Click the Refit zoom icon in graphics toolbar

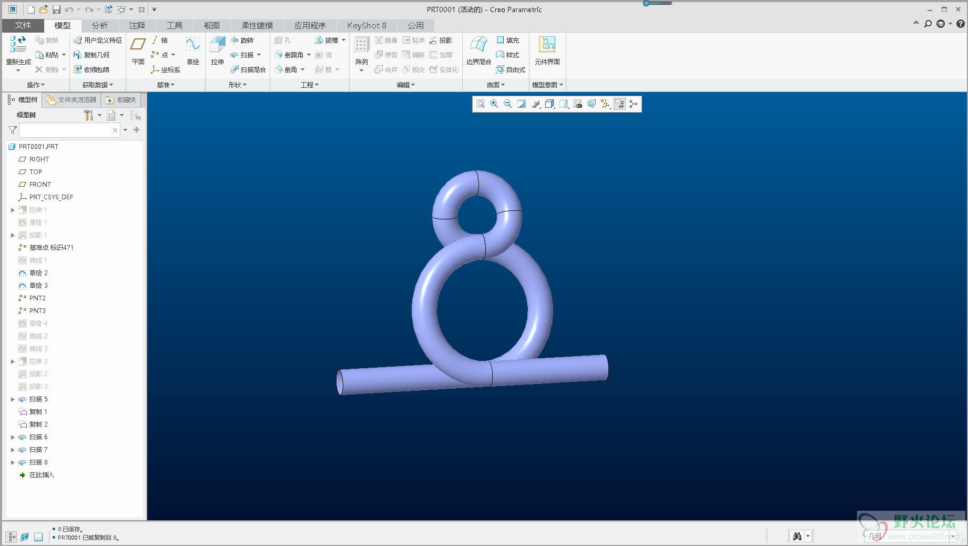[x=481, y=104]
